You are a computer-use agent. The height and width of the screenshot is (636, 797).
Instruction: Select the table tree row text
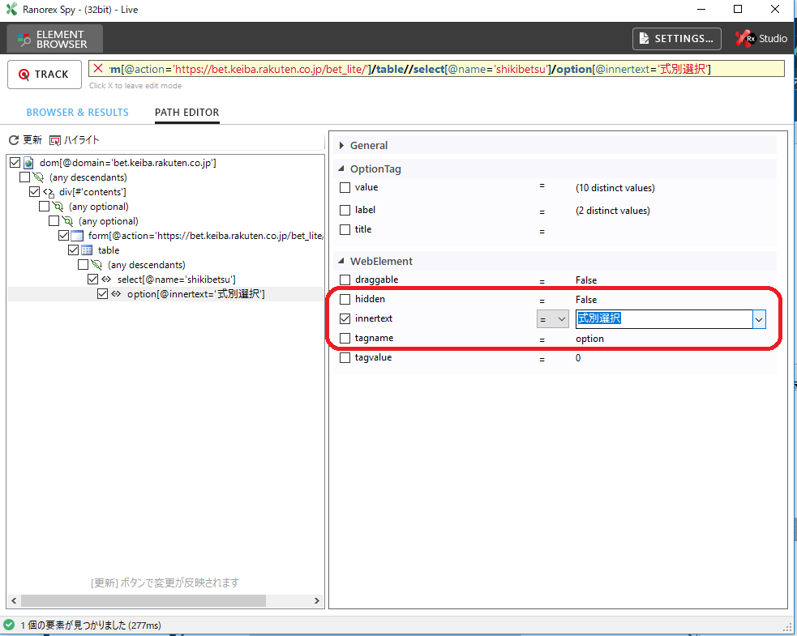(109, 250)
